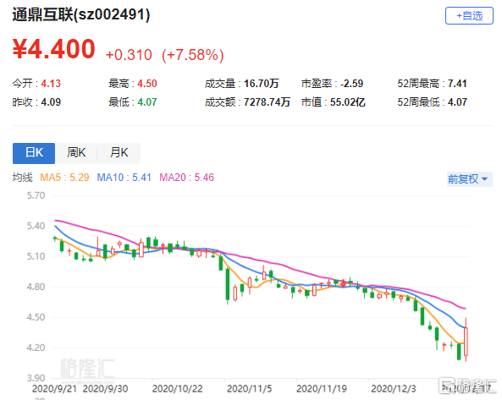Click the 5.40 y-axis price label
The image size is (502, 400).
(x=36, y=226)
